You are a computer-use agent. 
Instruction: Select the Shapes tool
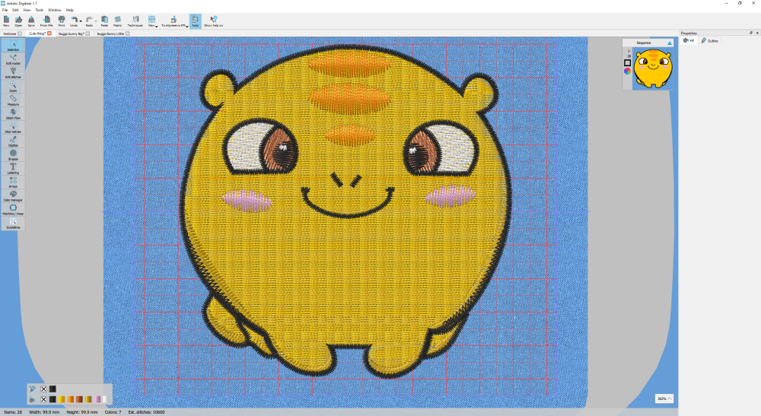coord(13,154)
